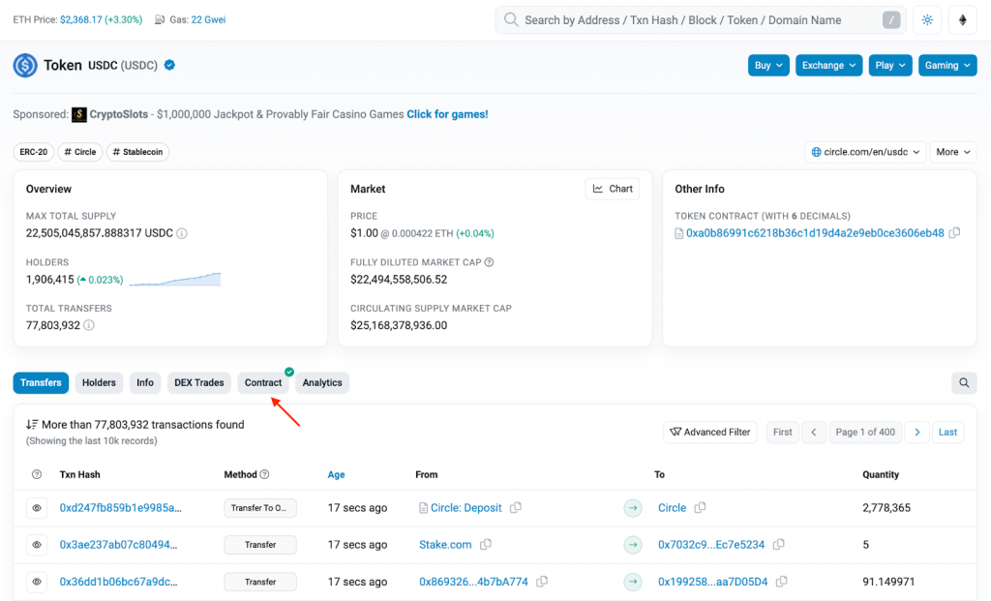Click the USDC token logo
This screenshot has width=991, height=601.
click(25, 65)
